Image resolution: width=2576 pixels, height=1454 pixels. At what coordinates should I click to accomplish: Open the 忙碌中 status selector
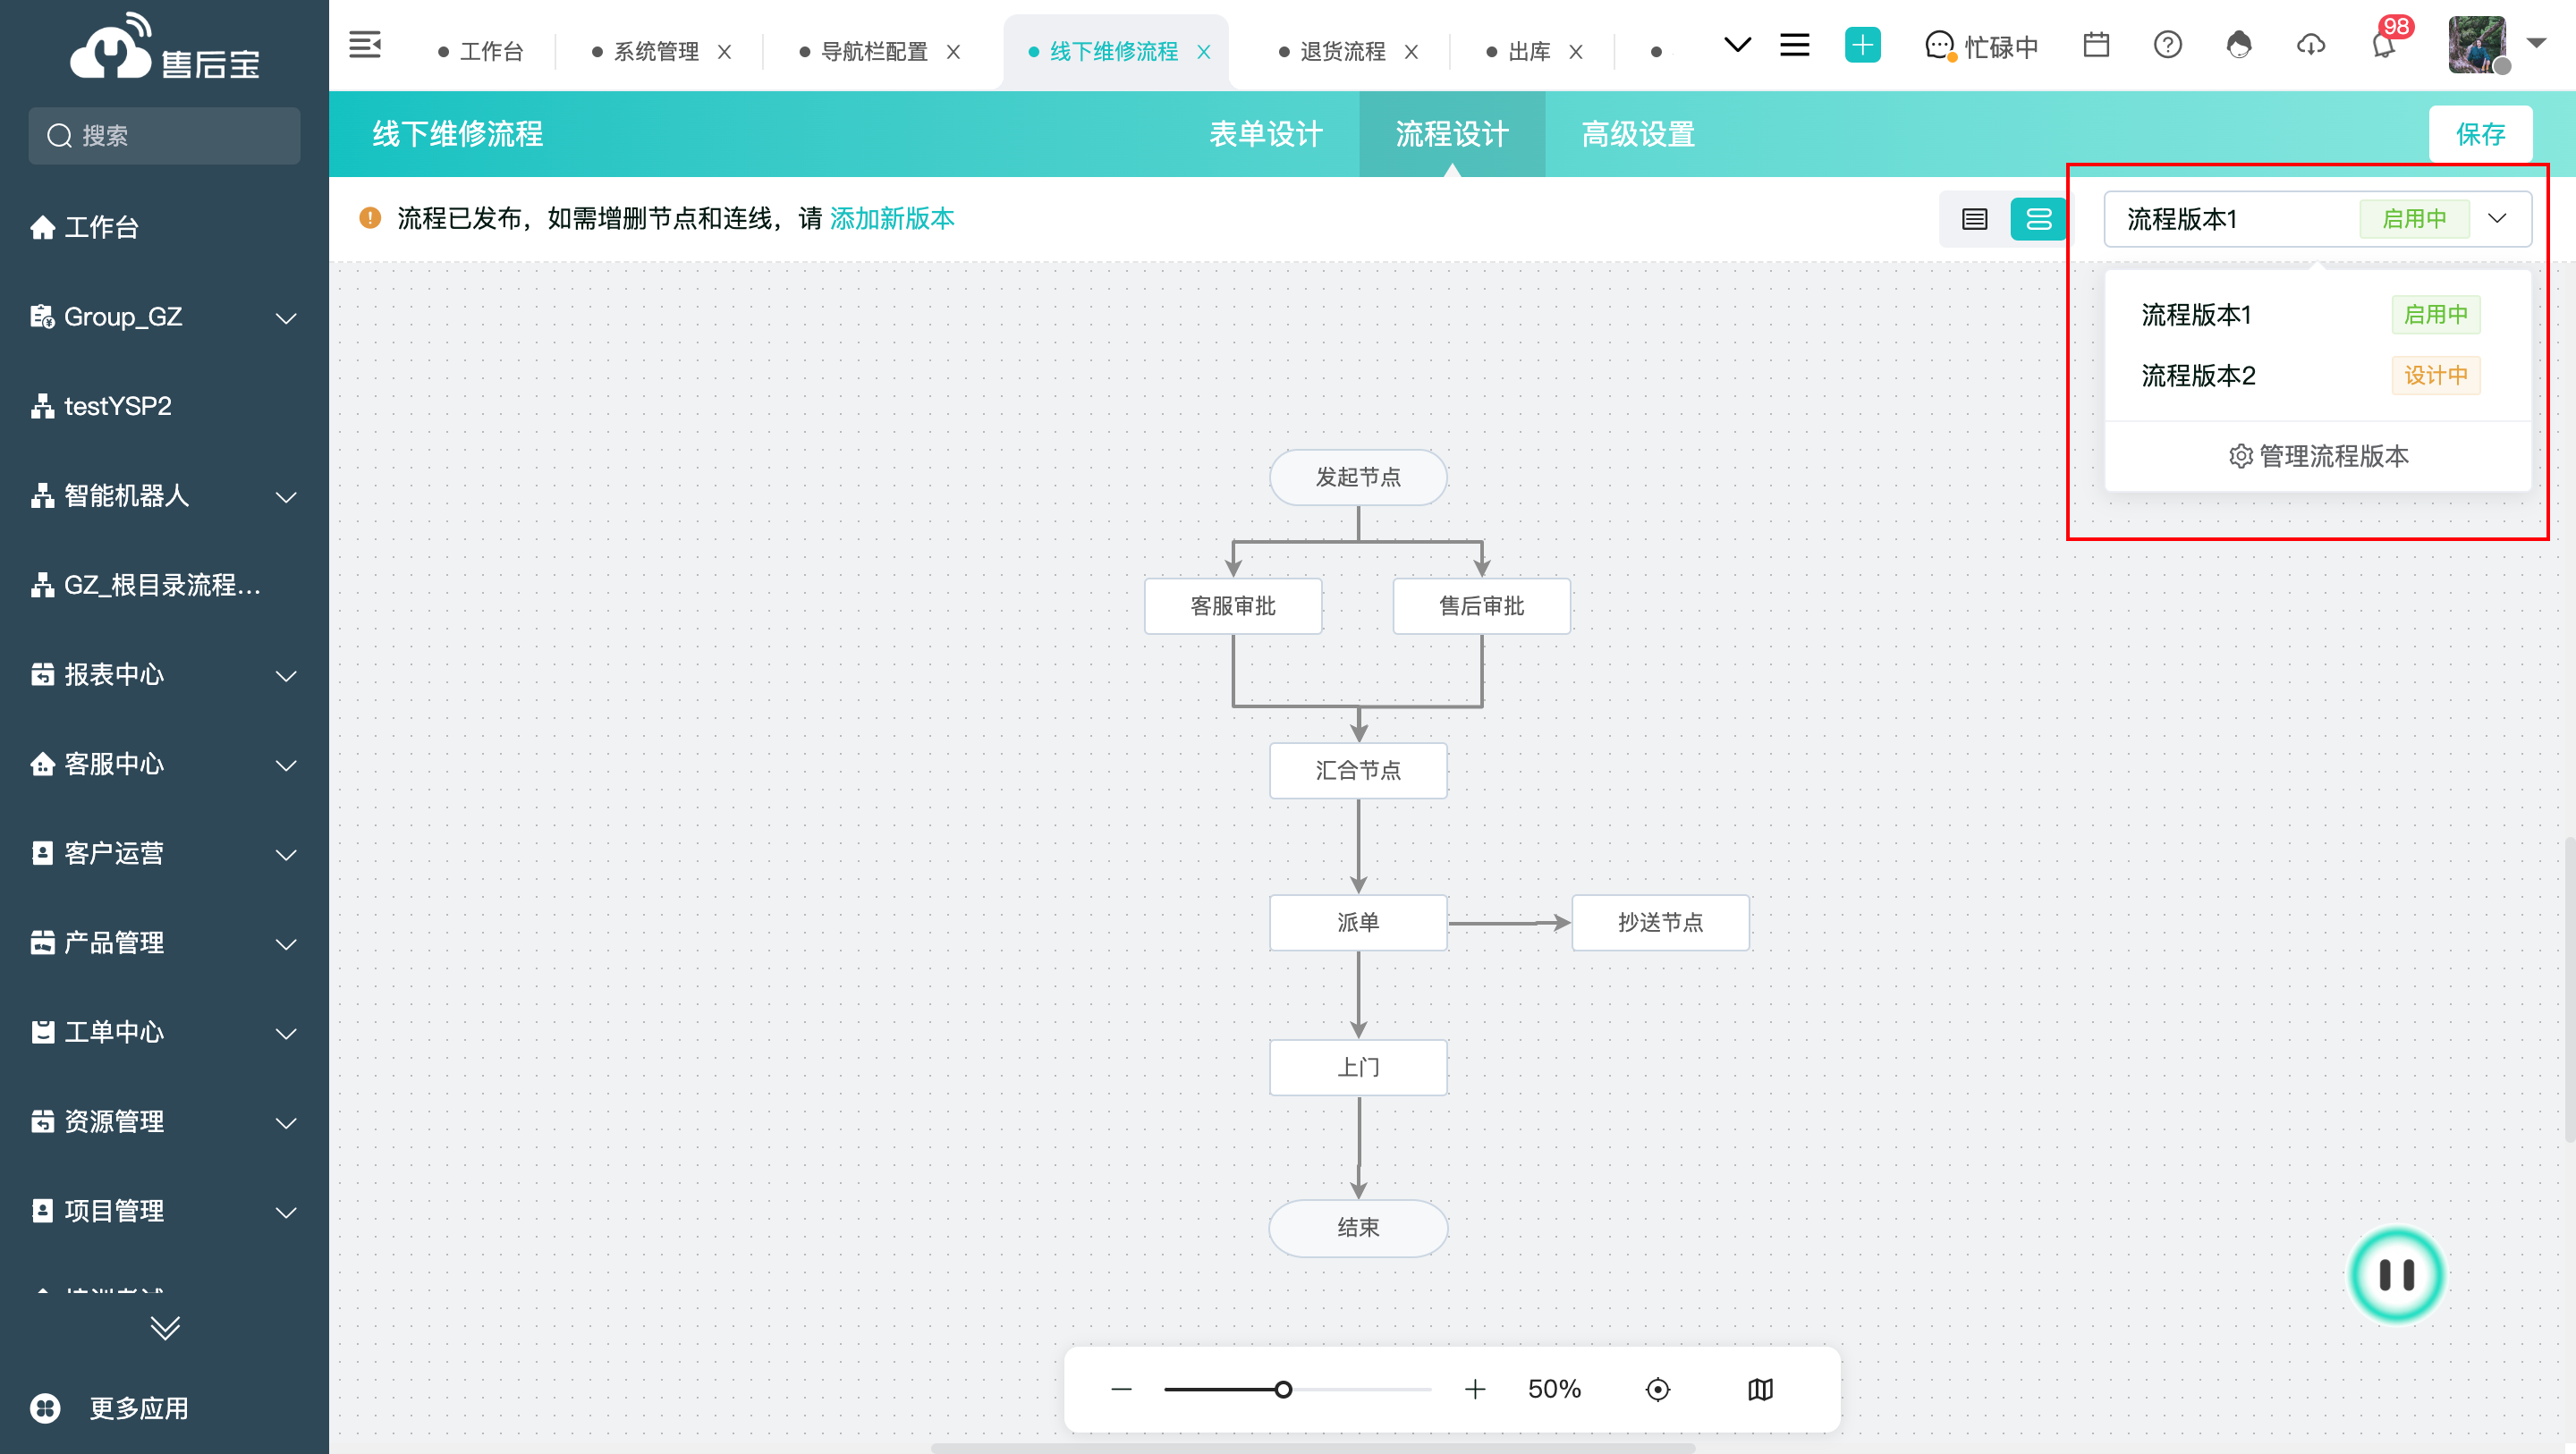coord(1981,47)
